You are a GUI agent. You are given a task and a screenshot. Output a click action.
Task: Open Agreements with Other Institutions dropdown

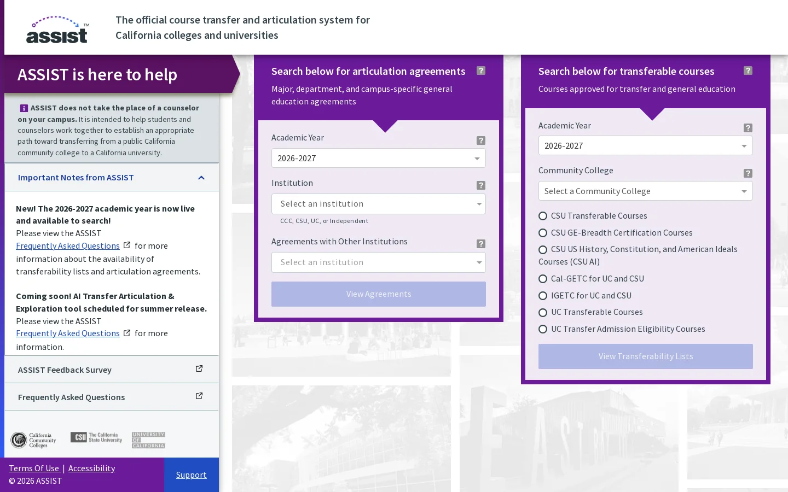pyautogui.click(x=379, y=262)
